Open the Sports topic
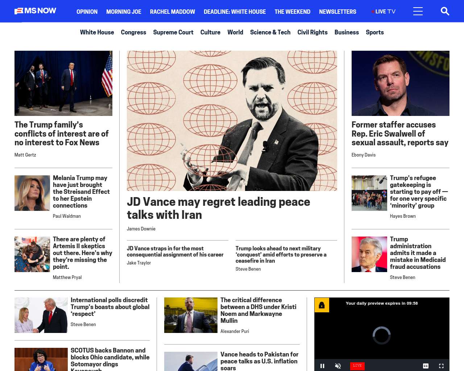 [375, 32]
